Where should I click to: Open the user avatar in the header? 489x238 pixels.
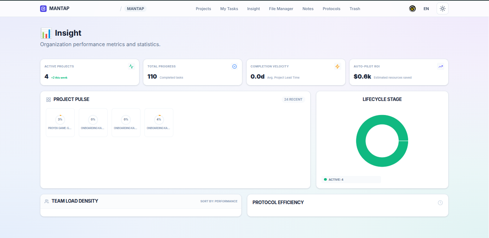(412, 9)
